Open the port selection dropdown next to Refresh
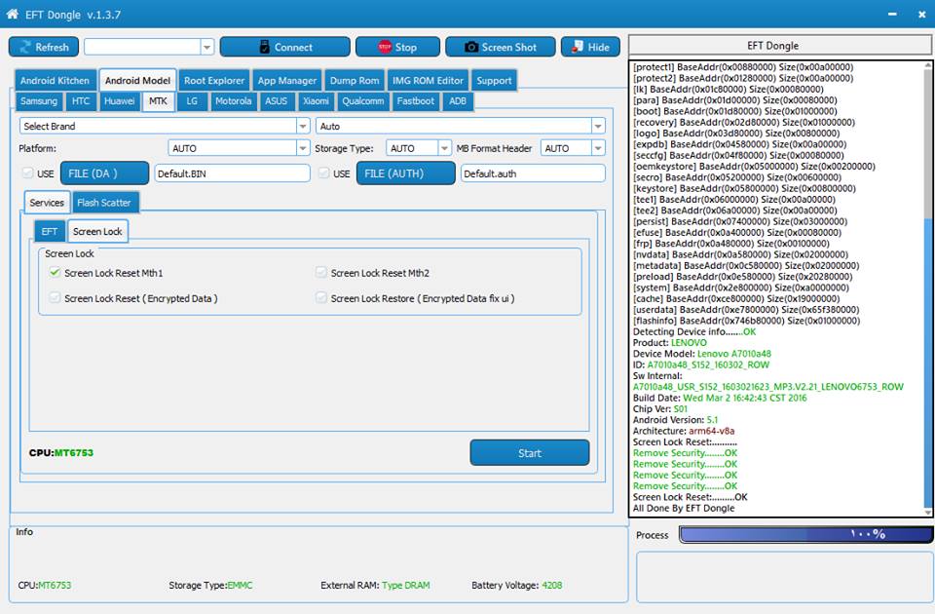935x614 pixels. (x=206, y=47)
